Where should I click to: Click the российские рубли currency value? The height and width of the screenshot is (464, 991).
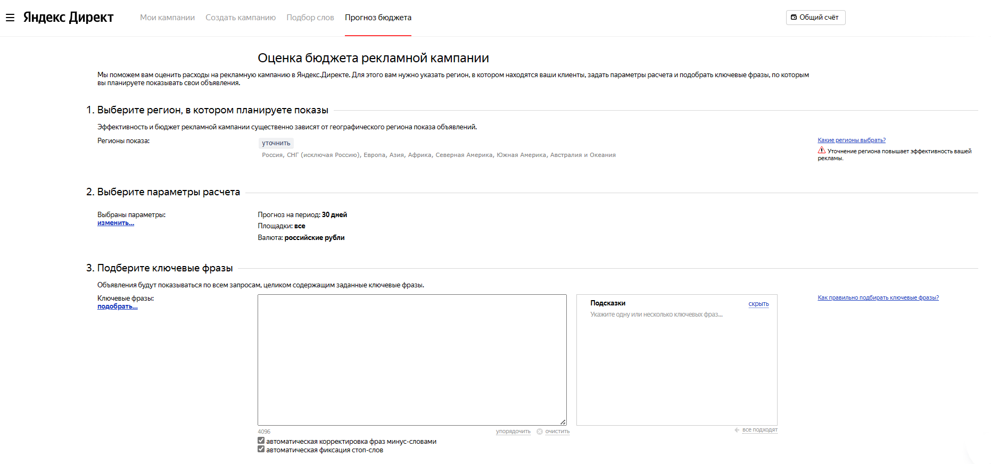[x=315, y=238]
